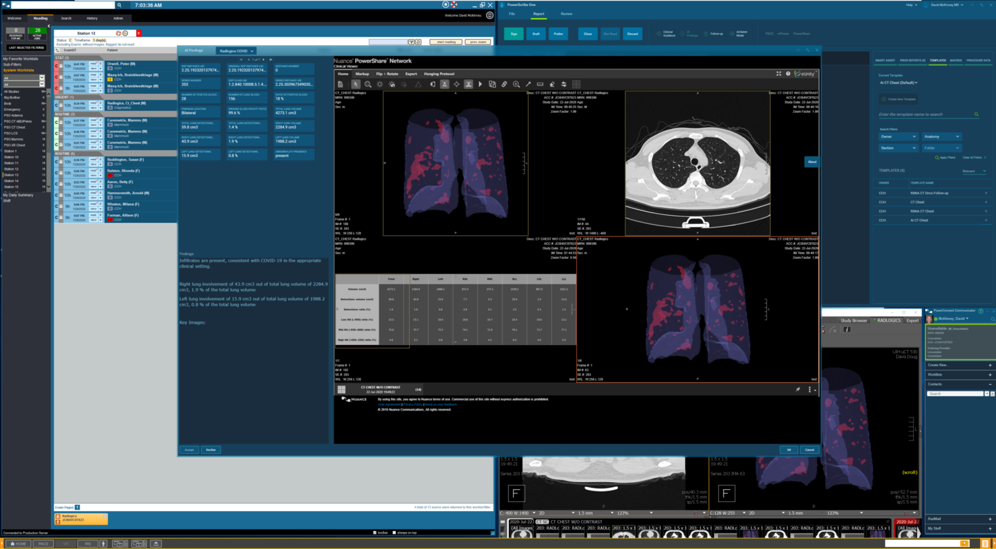
Task: Click the Decline button in AI Findings panel
Action: point(210,450)
